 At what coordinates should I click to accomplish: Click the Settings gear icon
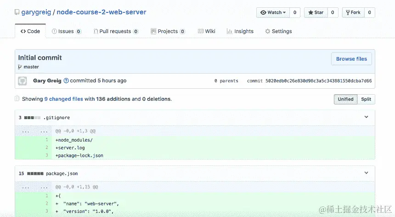pyautogui.click(x=267, y=31)
